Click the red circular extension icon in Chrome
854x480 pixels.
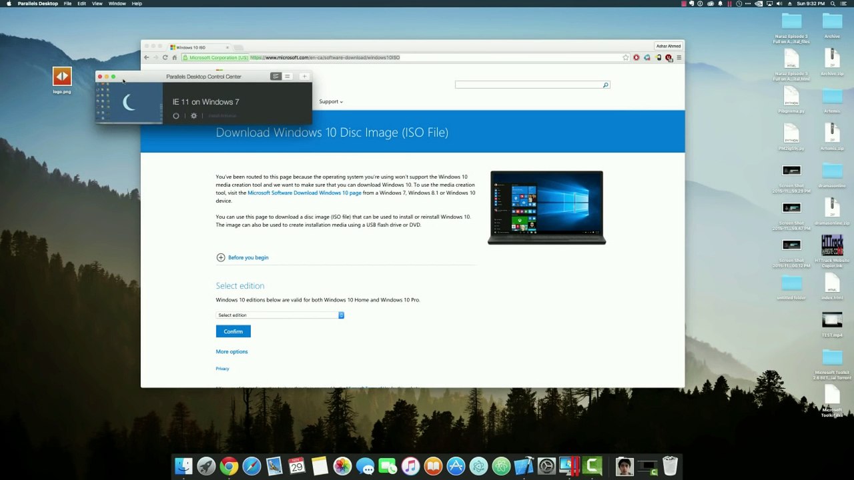636,57
